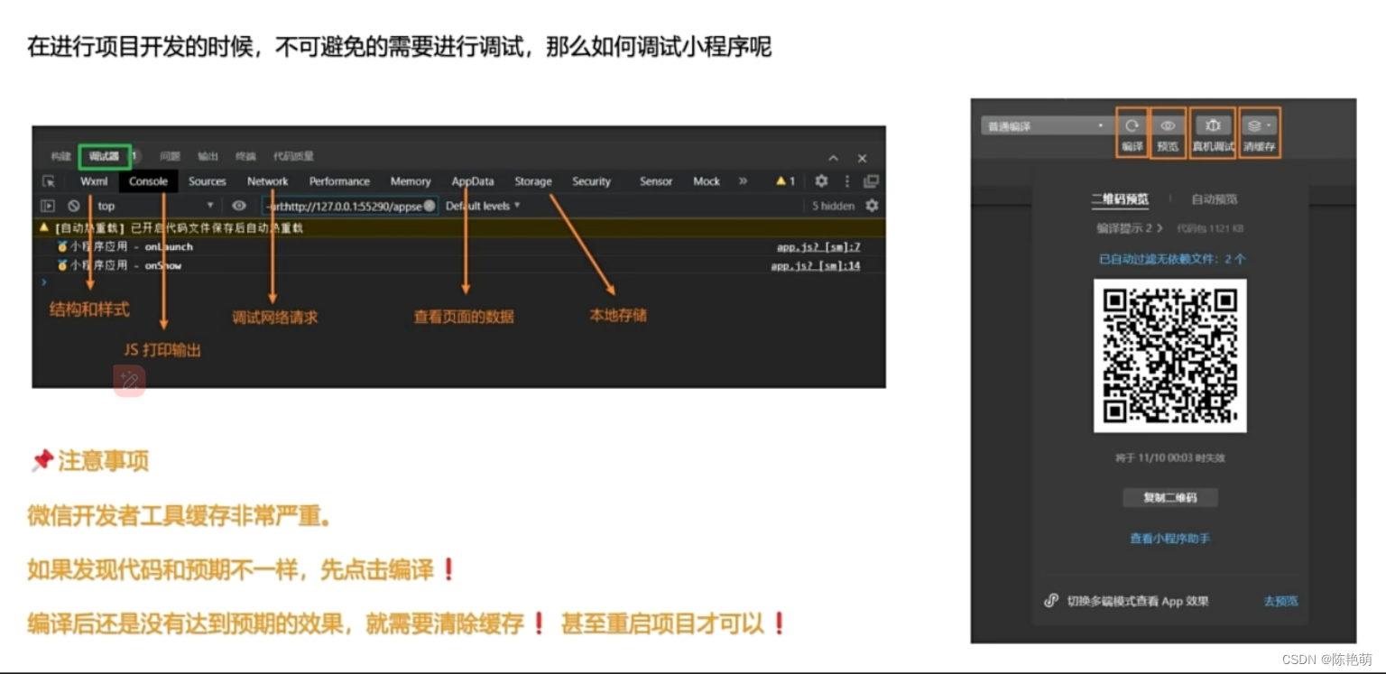Screen dimensions: 1386x674
Task: Click the preview QR code image
Action: click(x=1170, y=355)
